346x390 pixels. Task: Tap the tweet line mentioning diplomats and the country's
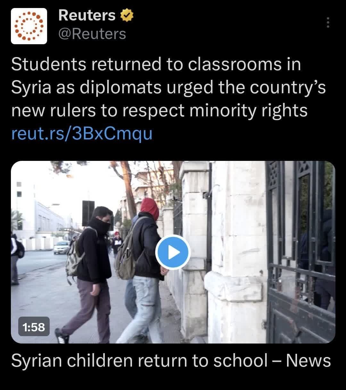(x=169, y=87)
